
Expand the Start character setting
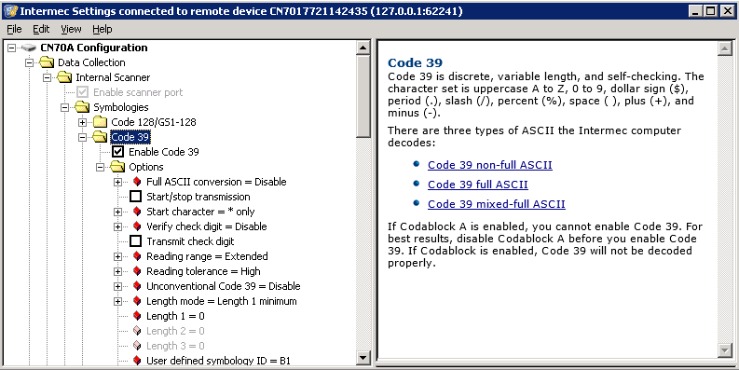(117, 212)
